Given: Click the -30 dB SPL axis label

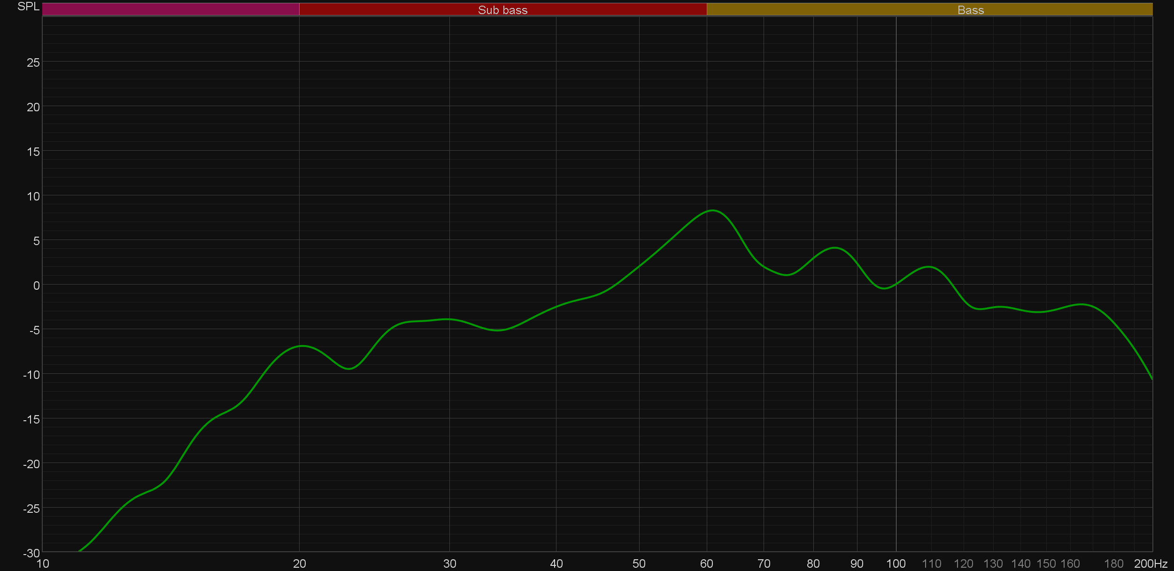Looking at the screenshot, I should tap(31, 553).
